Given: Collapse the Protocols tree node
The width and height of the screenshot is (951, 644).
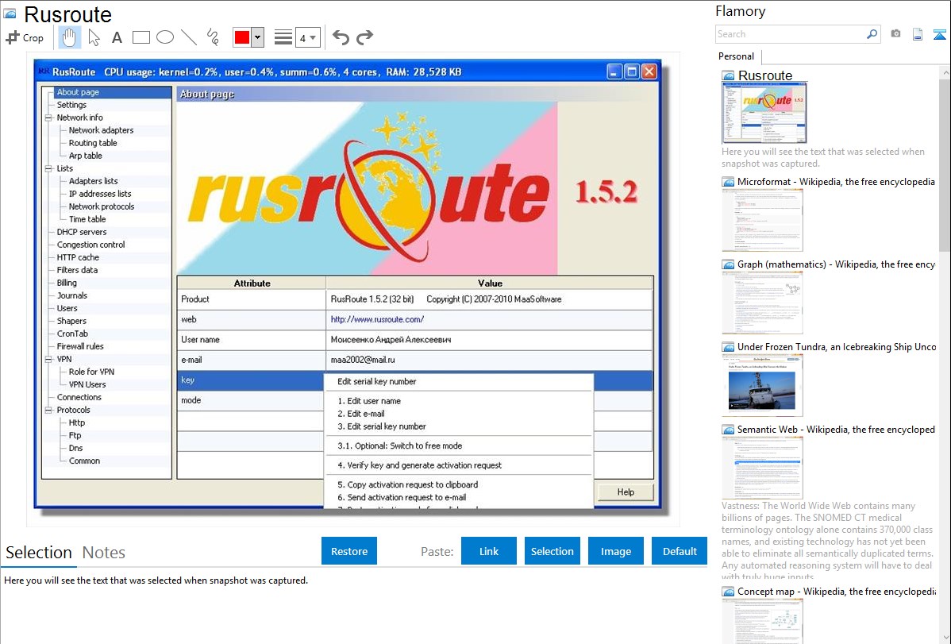Looking at the screenshot, I should tap(48, 411).
